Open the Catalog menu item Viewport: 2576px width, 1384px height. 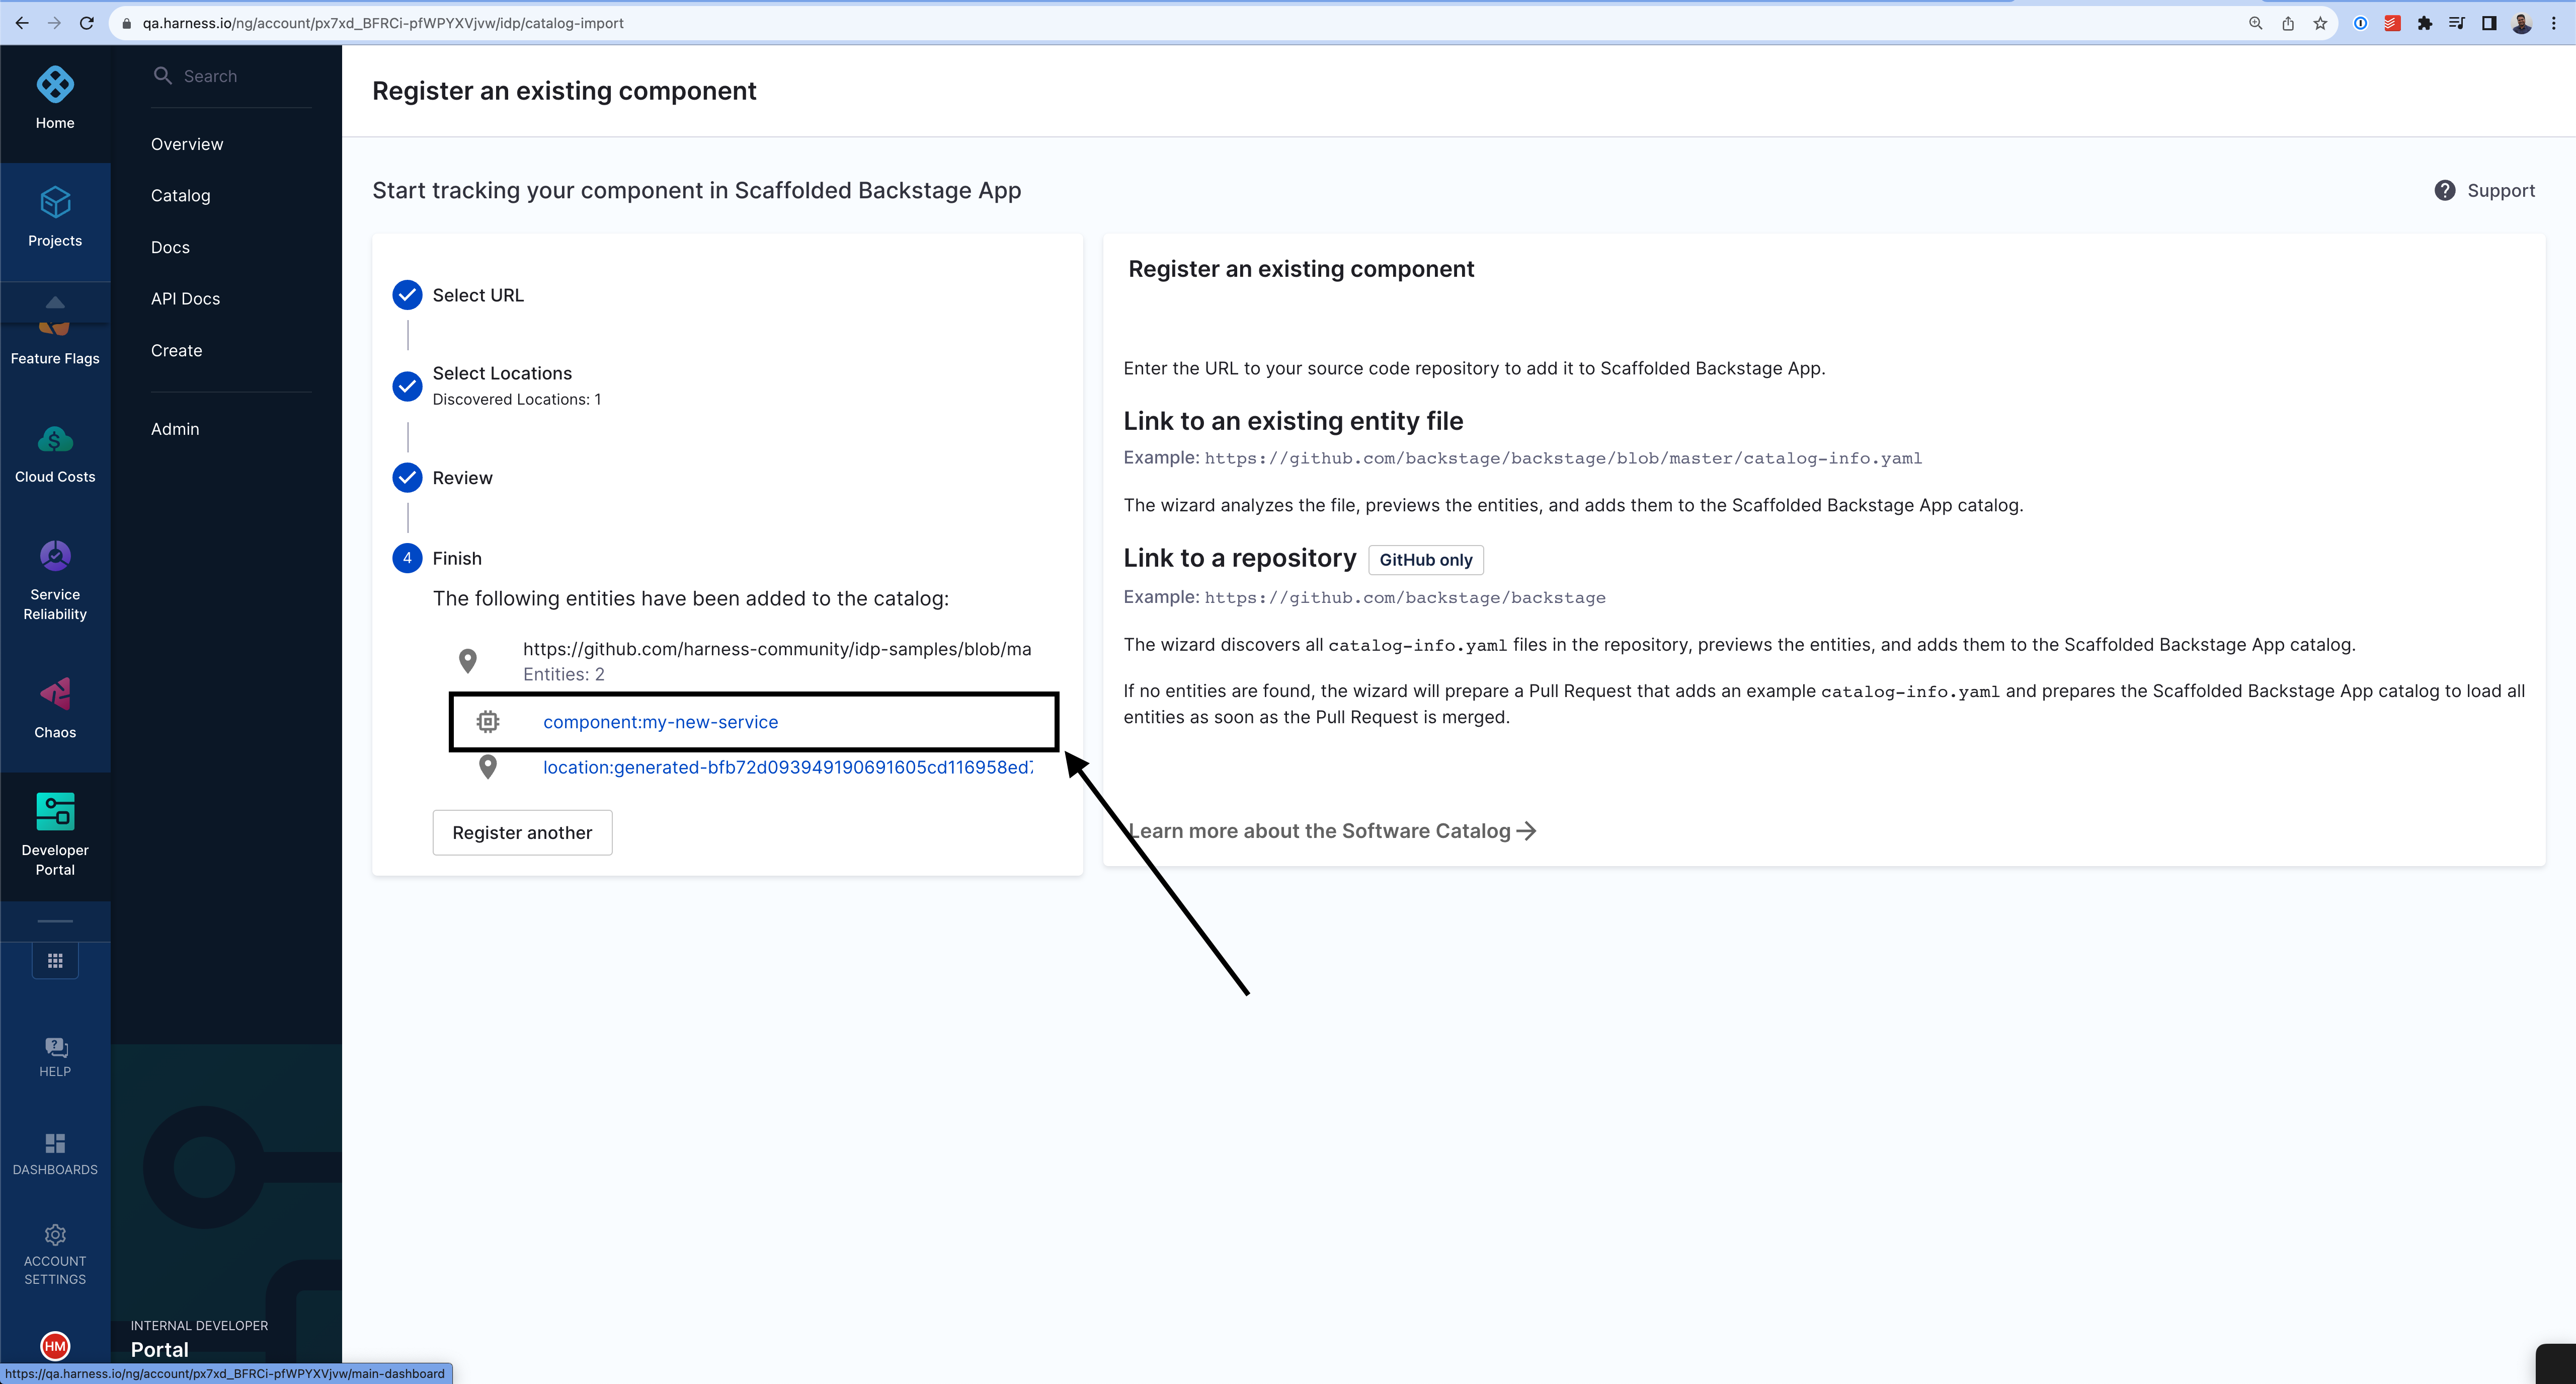pos(181,196)
